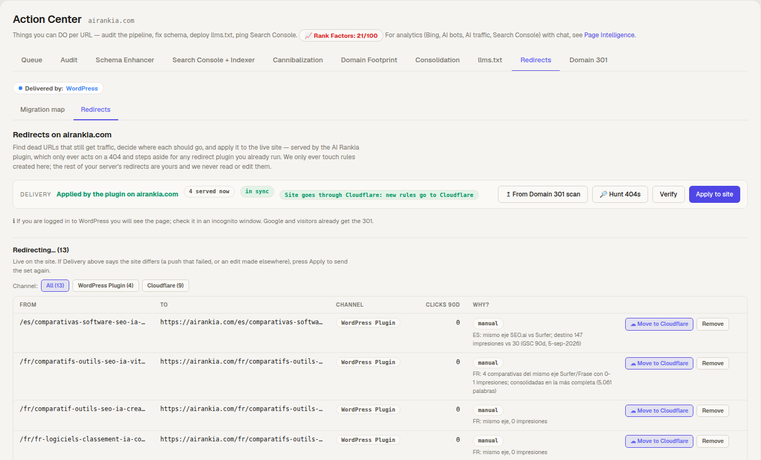This screenshot has width=761, height=460.
Task: Click the Cloudflare new rules notice
Action: [379, 195]
